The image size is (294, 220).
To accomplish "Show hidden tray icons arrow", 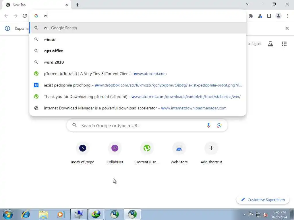I will point(244,215).
